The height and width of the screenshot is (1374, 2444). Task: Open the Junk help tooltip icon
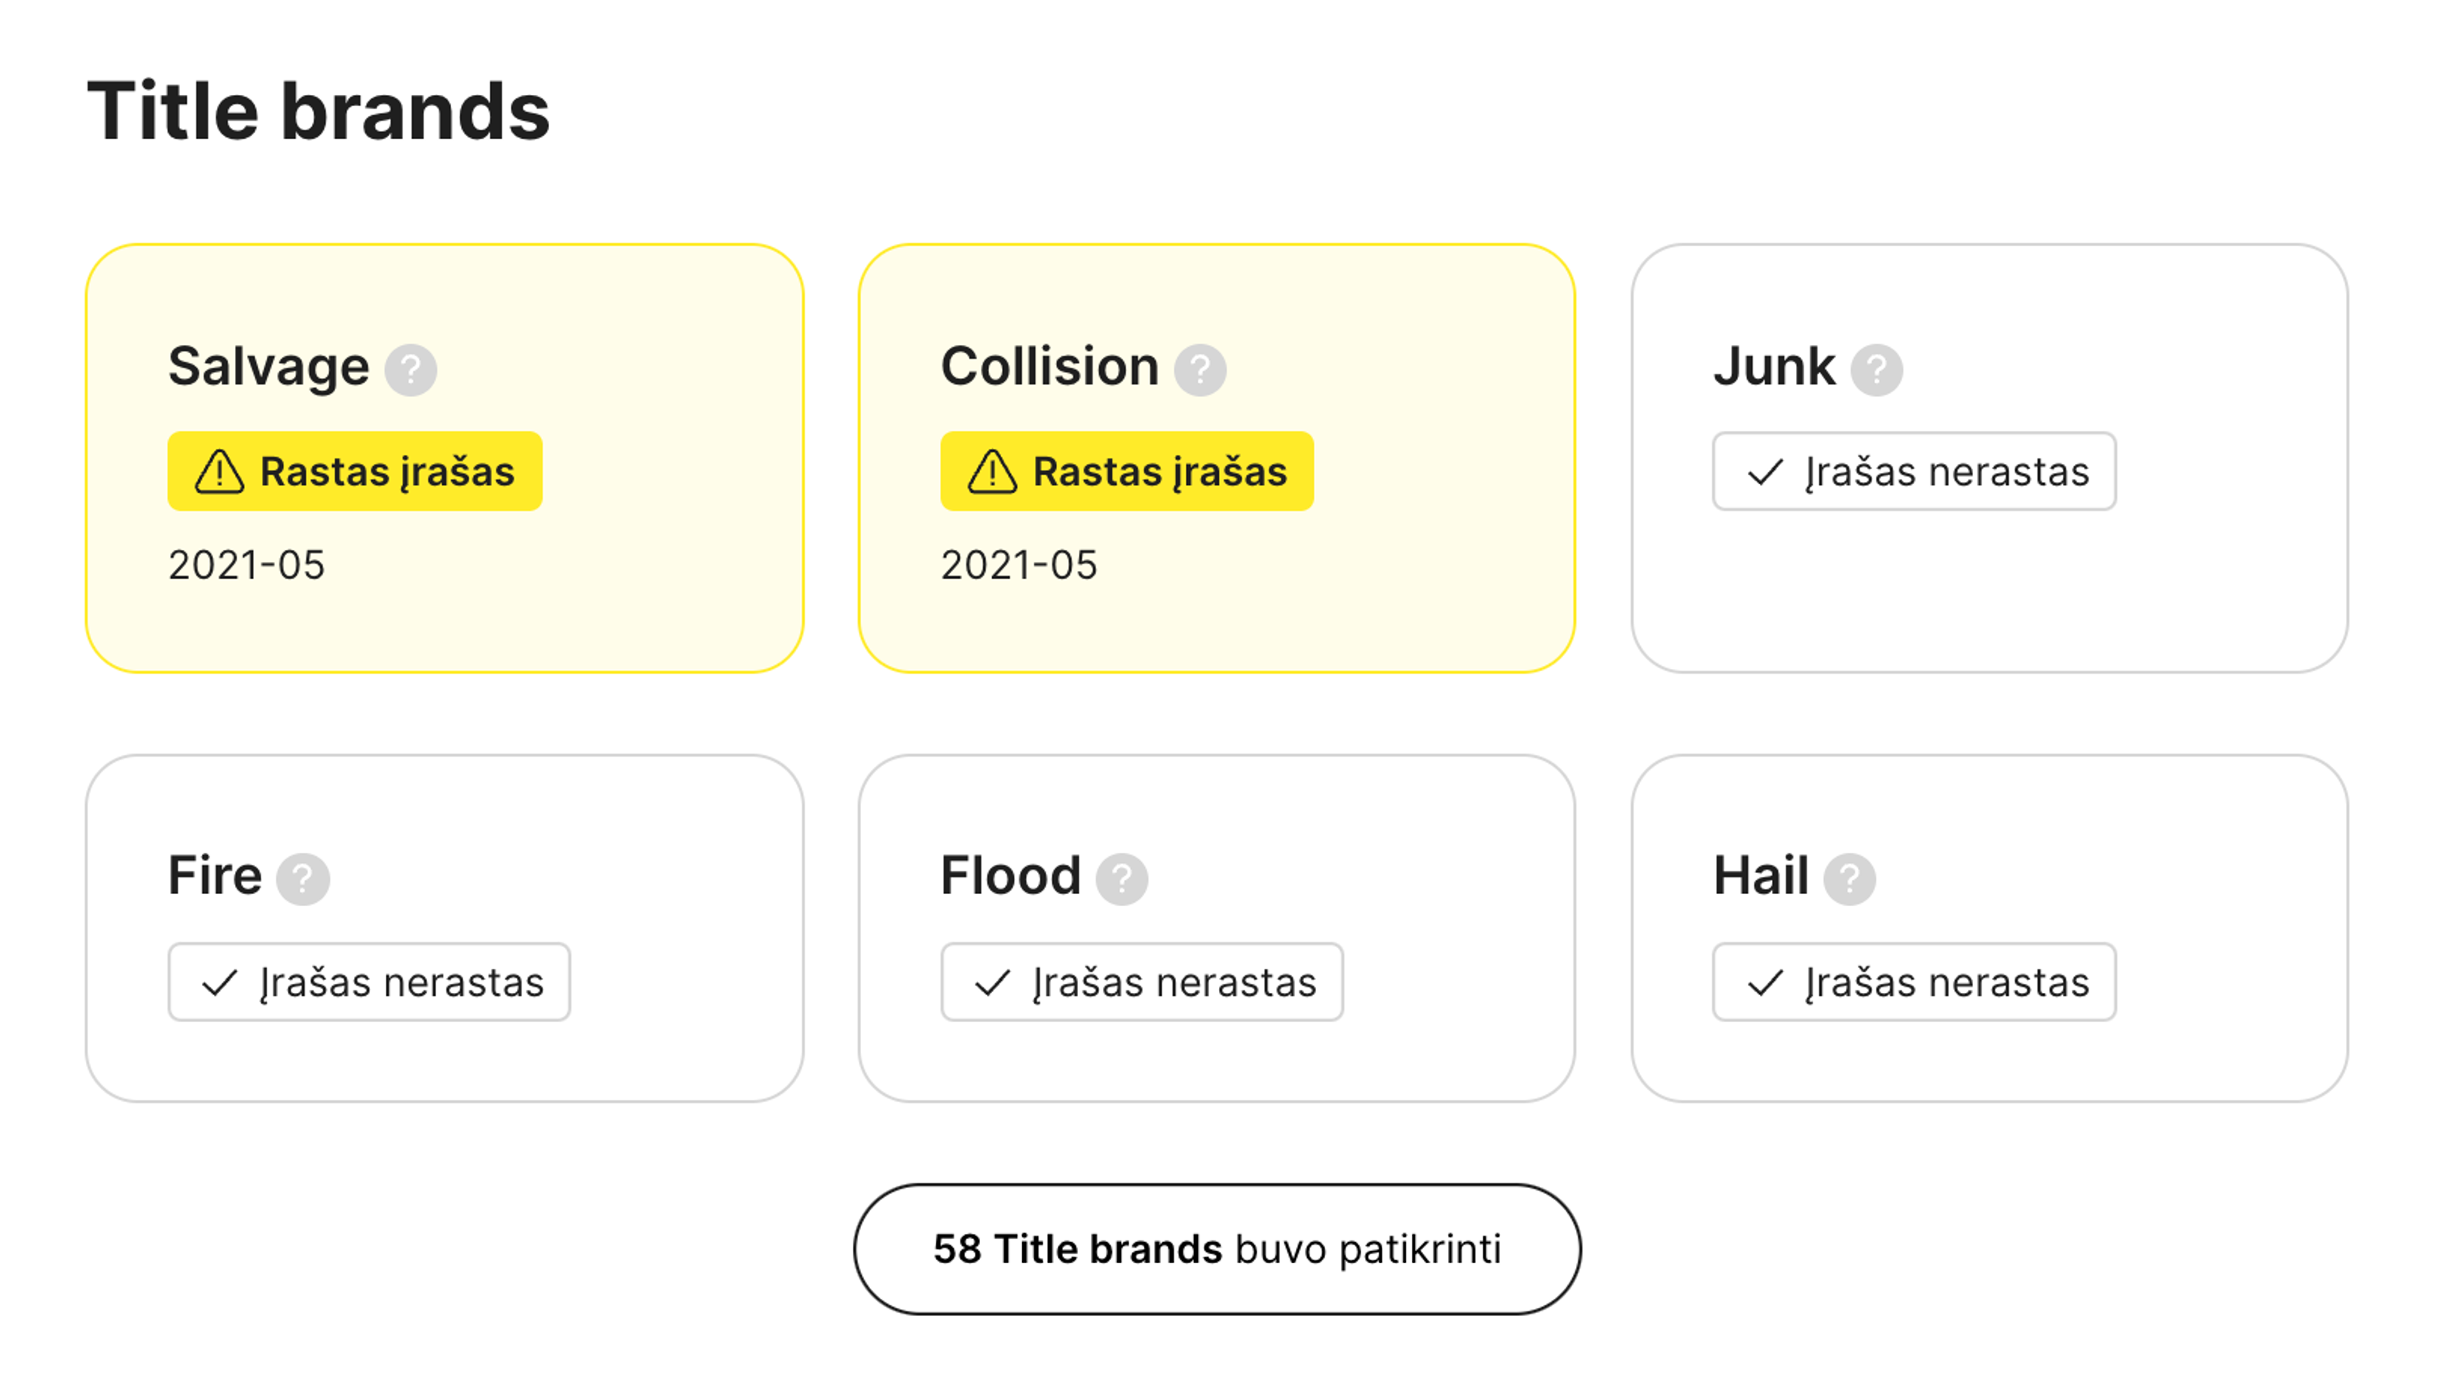(1876, 369)
